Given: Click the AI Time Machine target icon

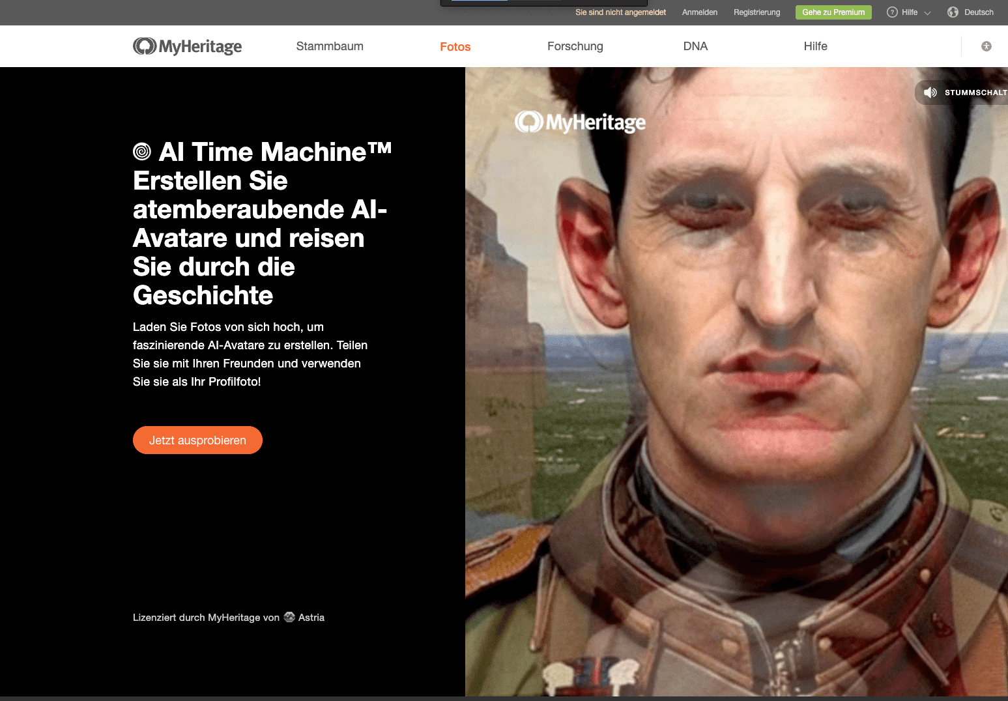Looking at the screenshot, I should [x=141, y=152].
